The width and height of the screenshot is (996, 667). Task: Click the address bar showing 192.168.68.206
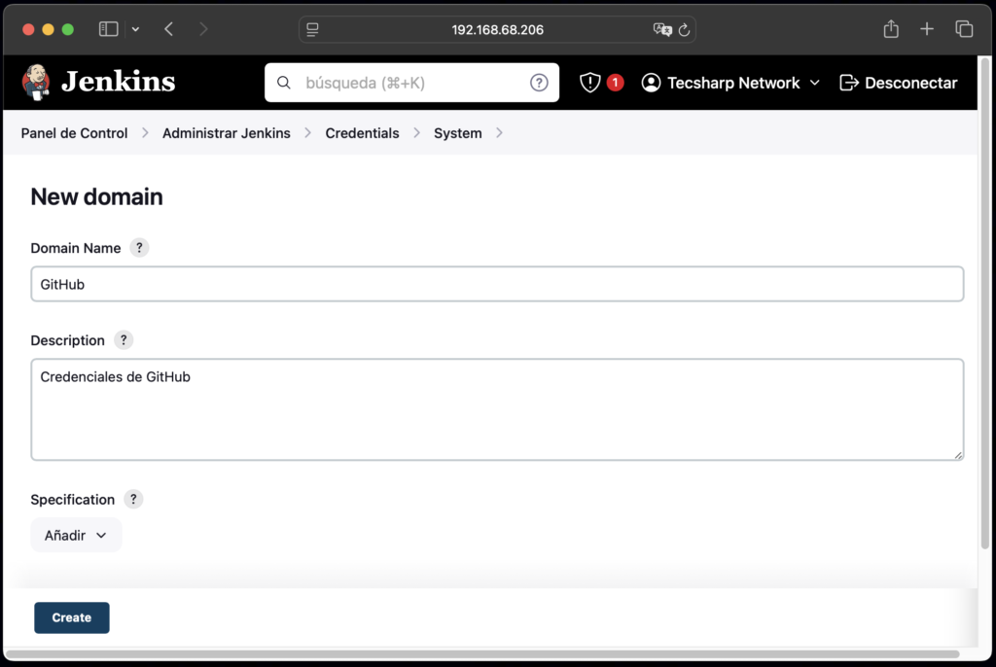tap(497, 30)
